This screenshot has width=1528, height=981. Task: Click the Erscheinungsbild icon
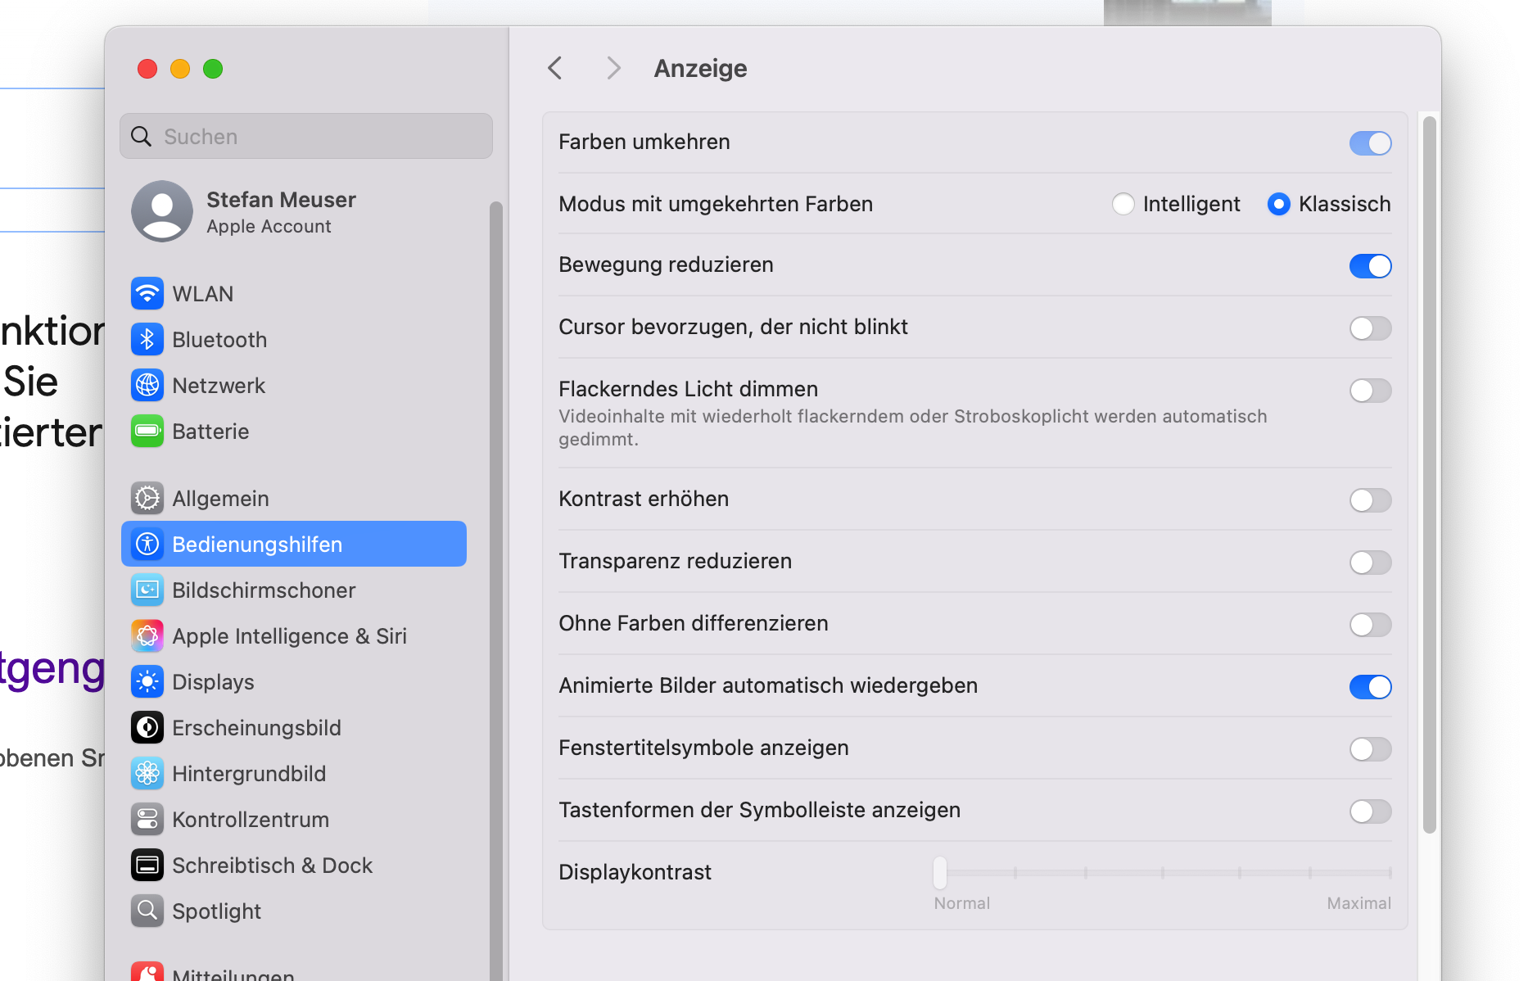[x=147, y=727]
